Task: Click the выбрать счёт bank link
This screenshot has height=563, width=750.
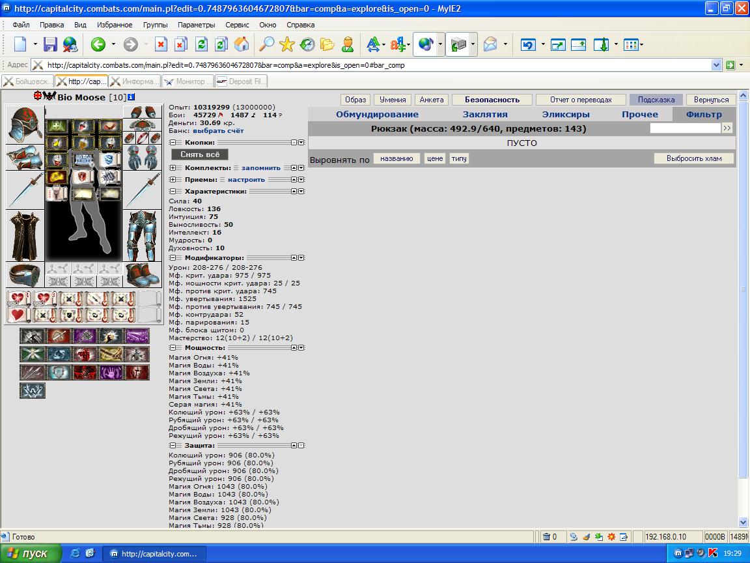Action: [x=218, y=131]
